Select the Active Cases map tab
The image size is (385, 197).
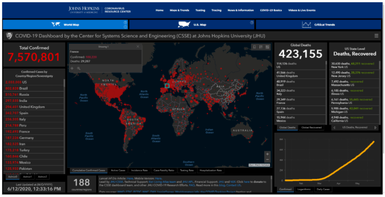coord(118,171)
